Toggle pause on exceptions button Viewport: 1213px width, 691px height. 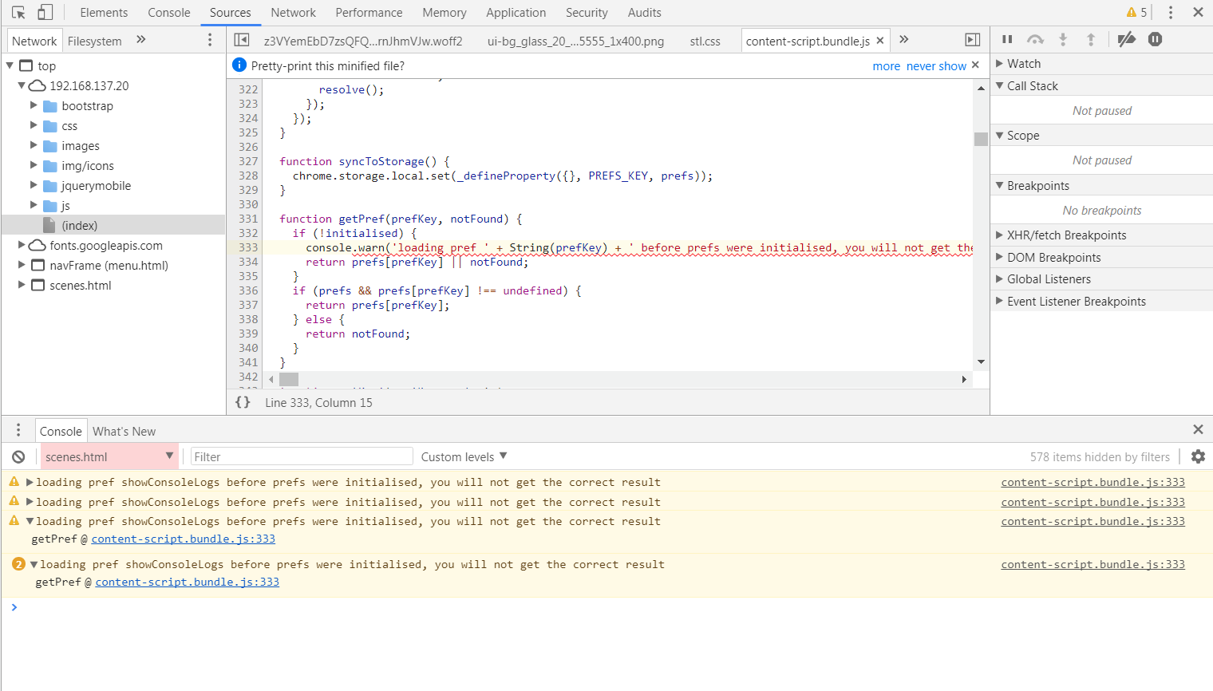[1155, 39]
